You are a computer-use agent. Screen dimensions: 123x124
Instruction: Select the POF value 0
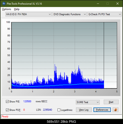[24, 110]
